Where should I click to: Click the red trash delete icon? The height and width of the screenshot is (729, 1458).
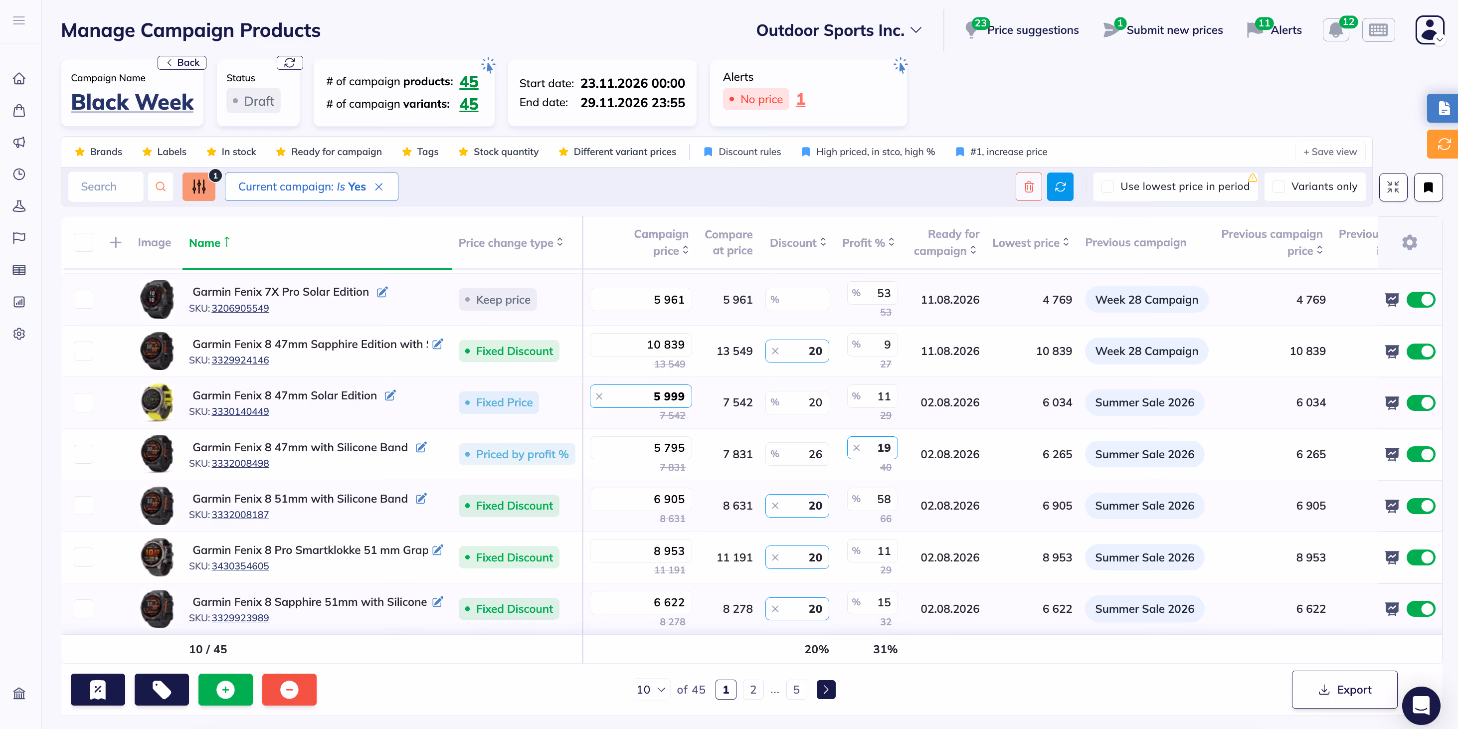1028,187
